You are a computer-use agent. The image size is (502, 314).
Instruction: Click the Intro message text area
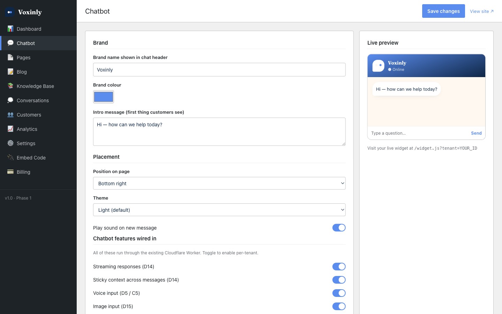tap(219, 132)
